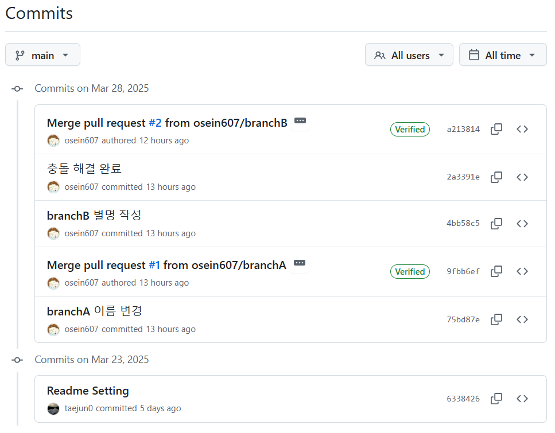Open pull request #2
Viewport: 555px width, 433px height.
tap(154, 123)
